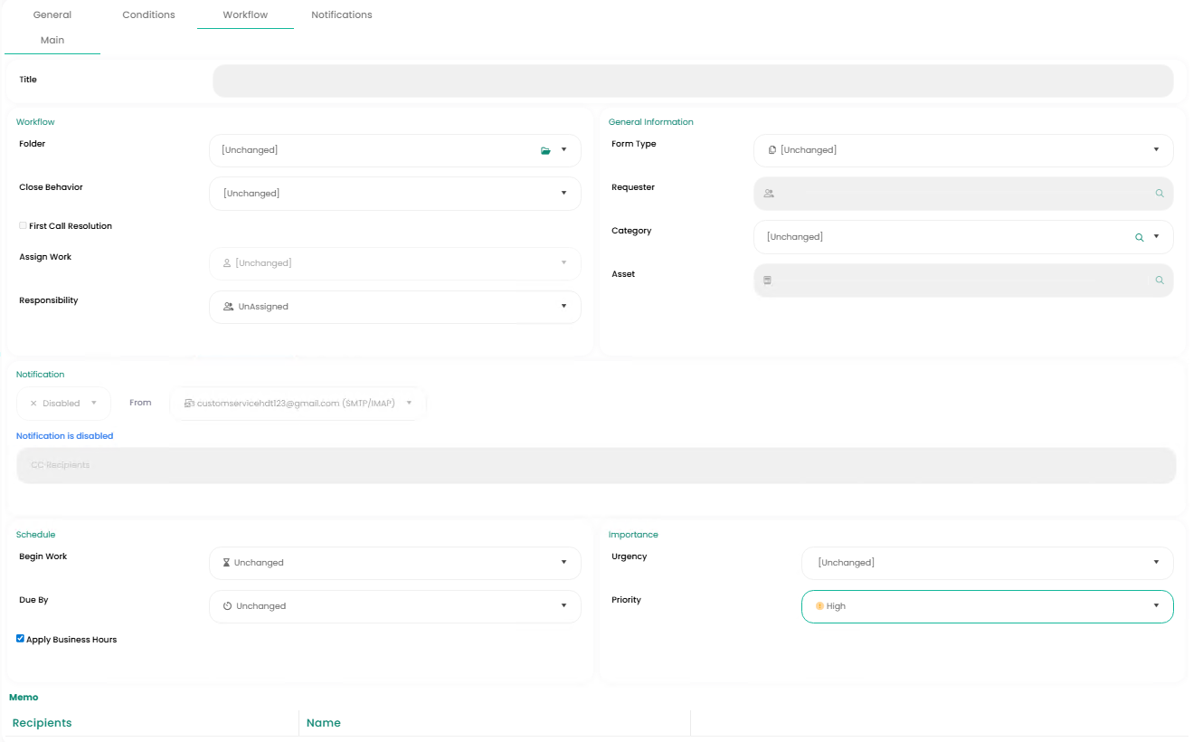Open the Notifications tab
This screenshot has height=742, width=1193.
click(341, 15)
